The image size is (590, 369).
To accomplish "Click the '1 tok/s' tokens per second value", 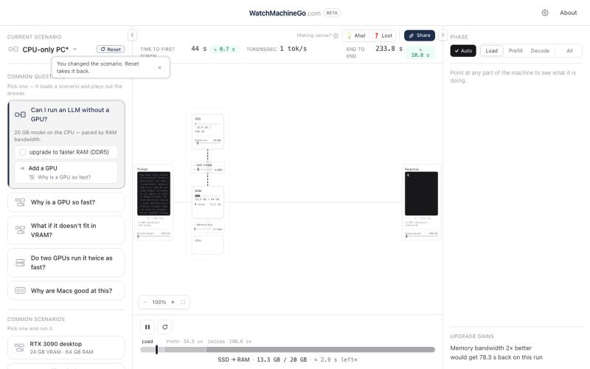I will (293, 49).
